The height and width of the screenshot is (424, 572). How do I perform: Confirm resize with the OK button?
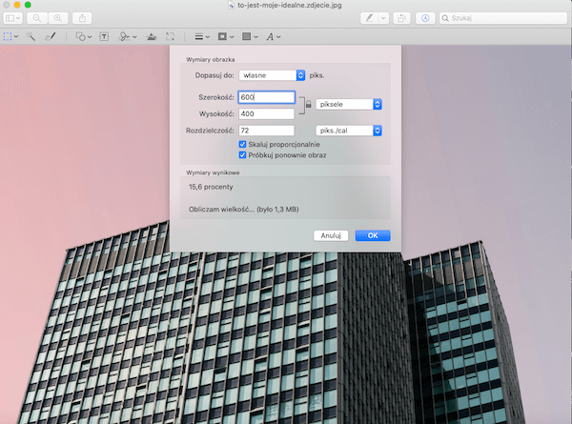[x=373, y=235]
